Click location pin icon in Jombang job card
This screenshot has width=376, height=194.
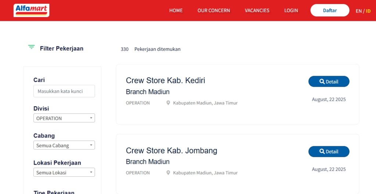click(x=168, y=173)
